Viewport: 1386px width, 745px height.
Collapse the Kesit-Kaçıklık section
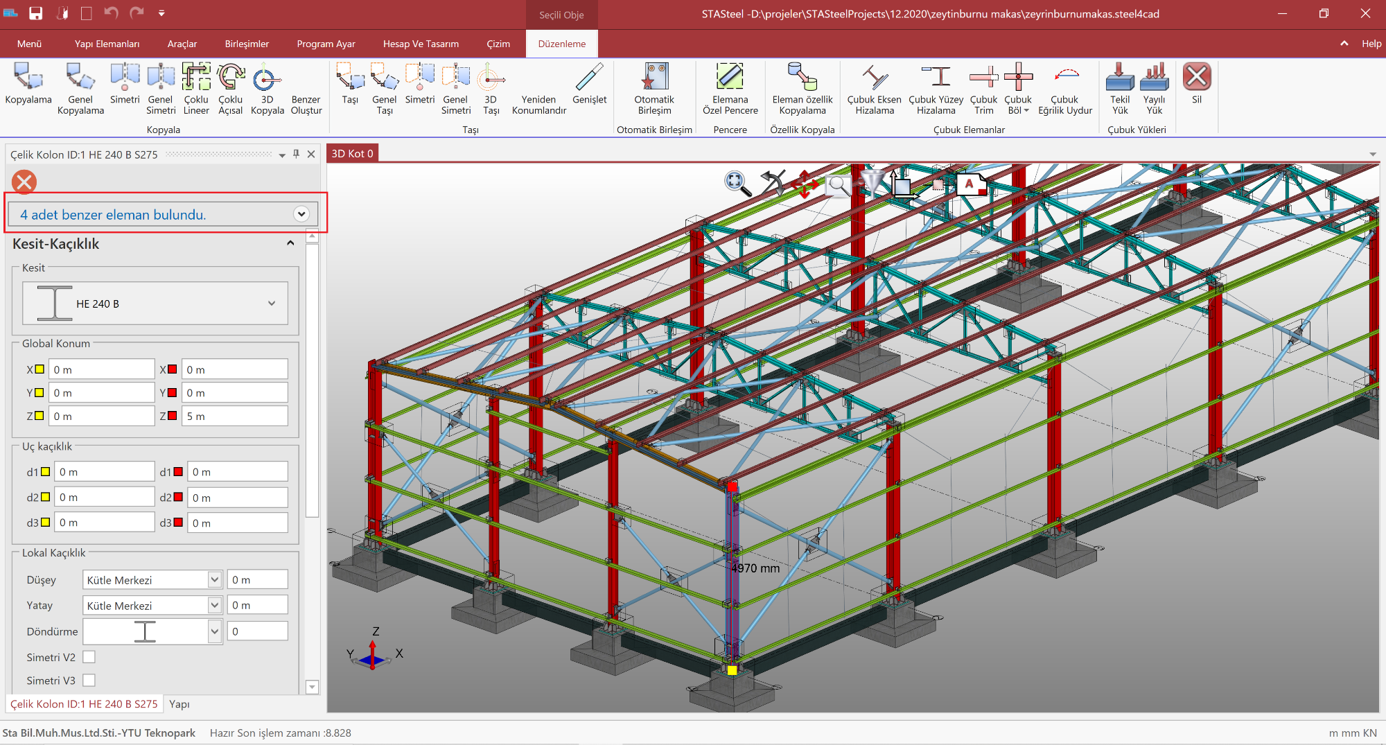pos(290,243)
